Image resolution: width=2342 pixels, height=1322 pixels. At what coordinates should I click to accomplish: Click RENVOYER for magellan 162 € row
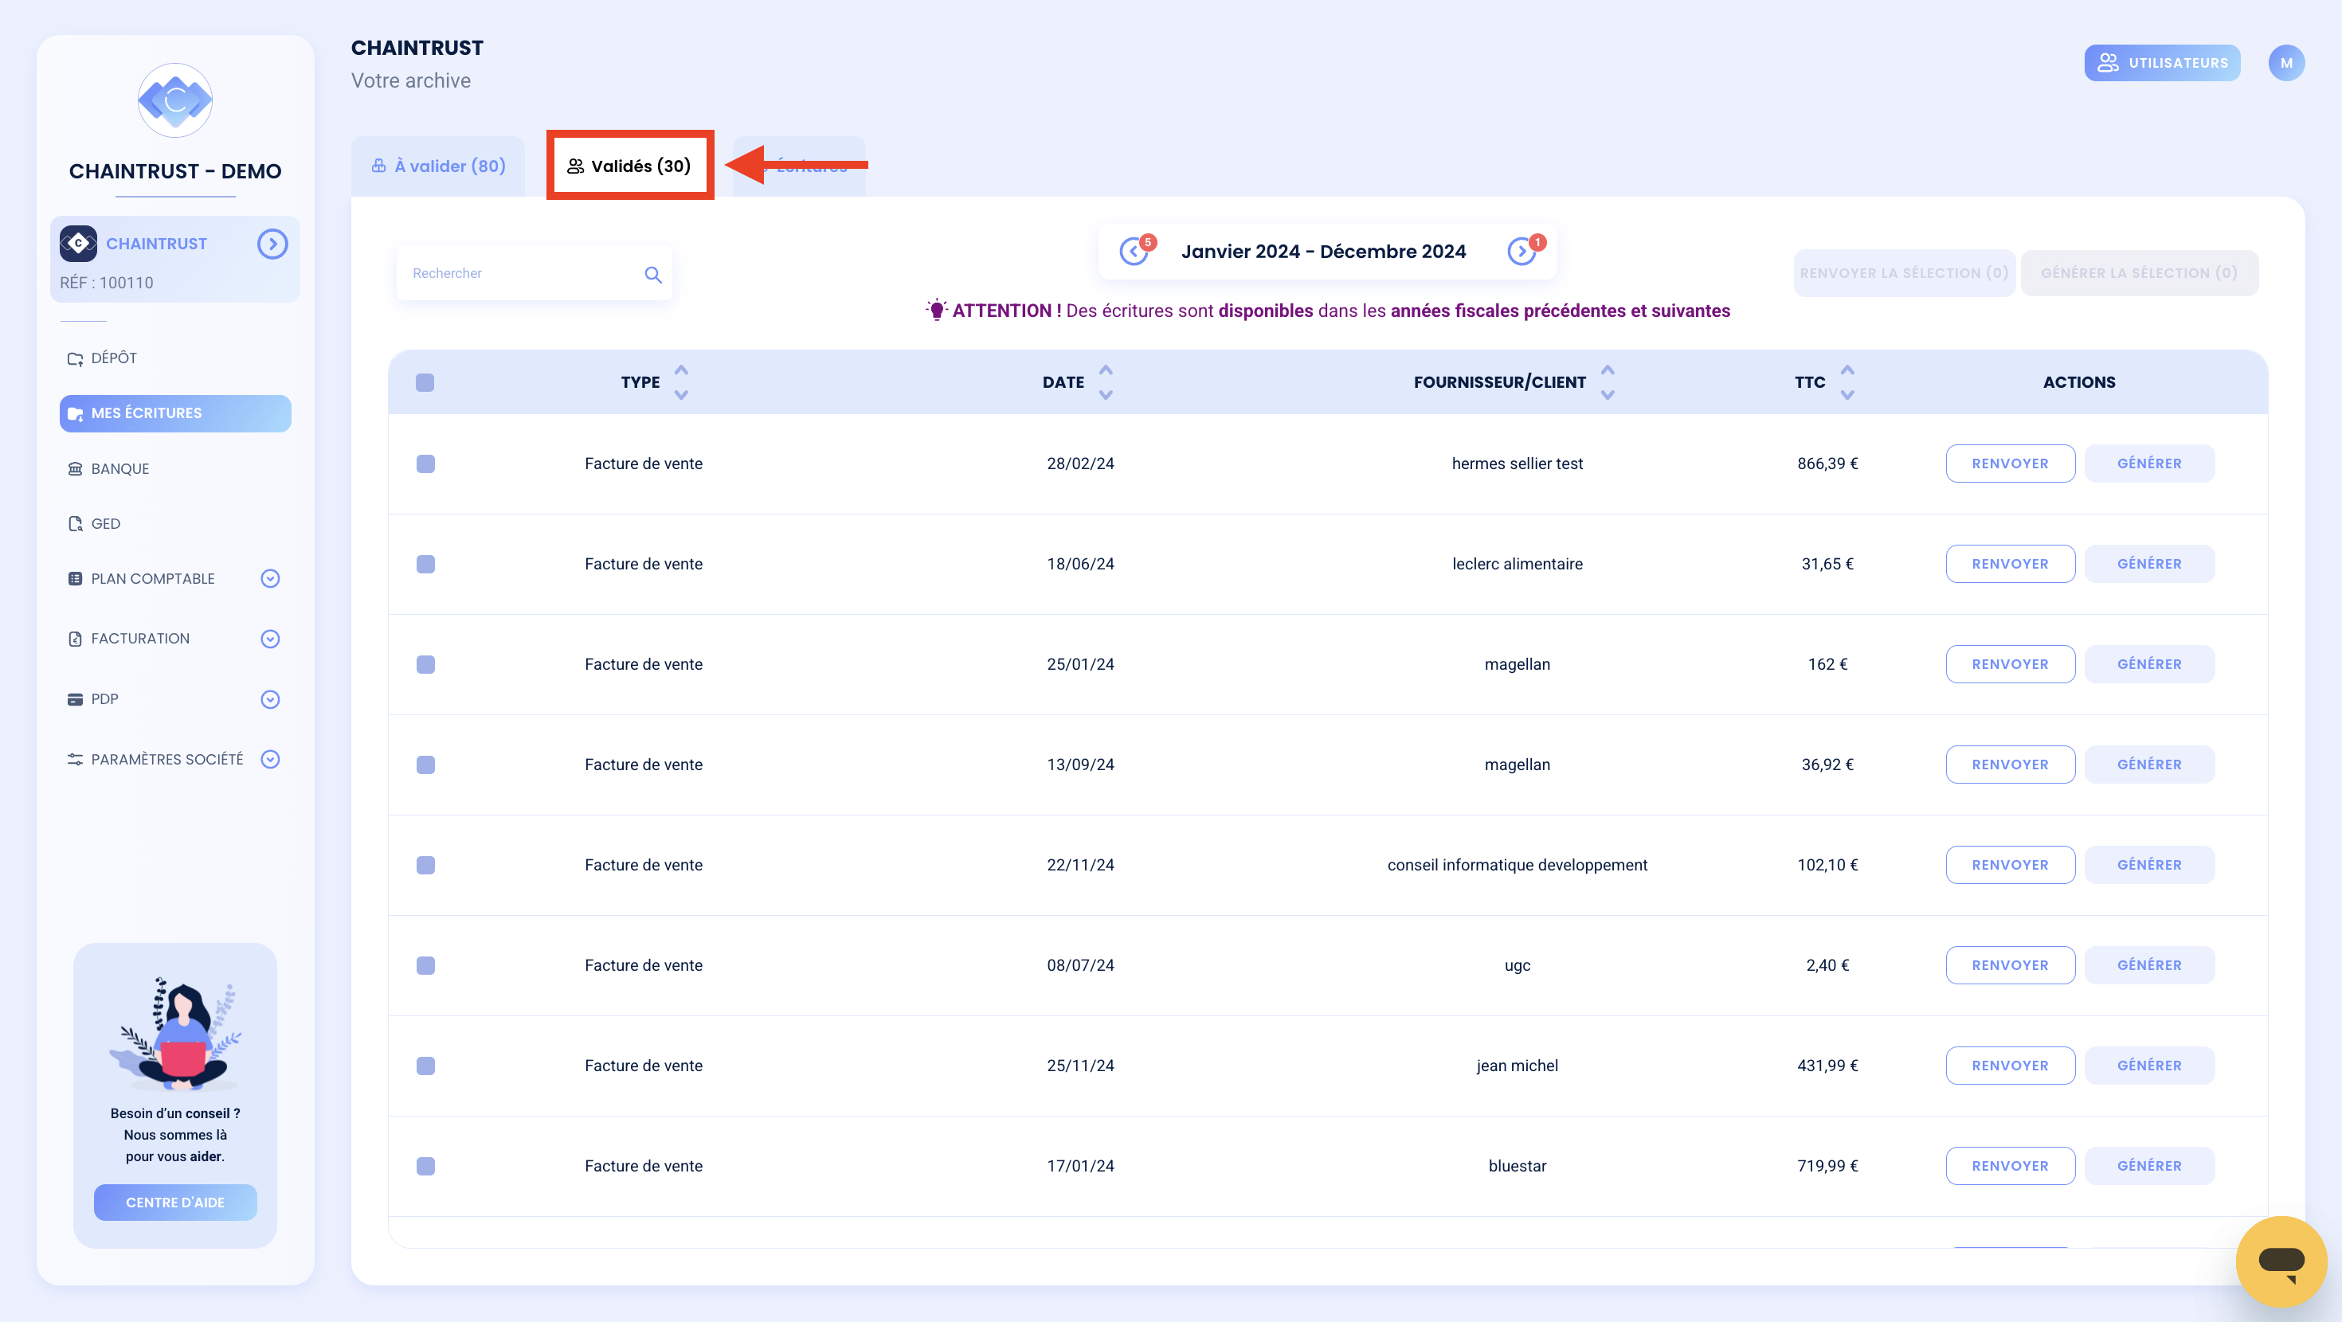tap(2010, 665)
